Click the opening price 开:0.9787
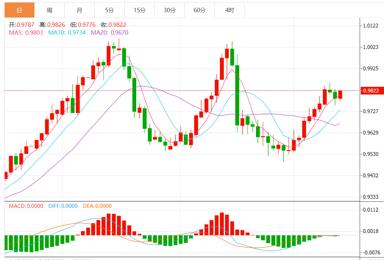 point(21,25)
